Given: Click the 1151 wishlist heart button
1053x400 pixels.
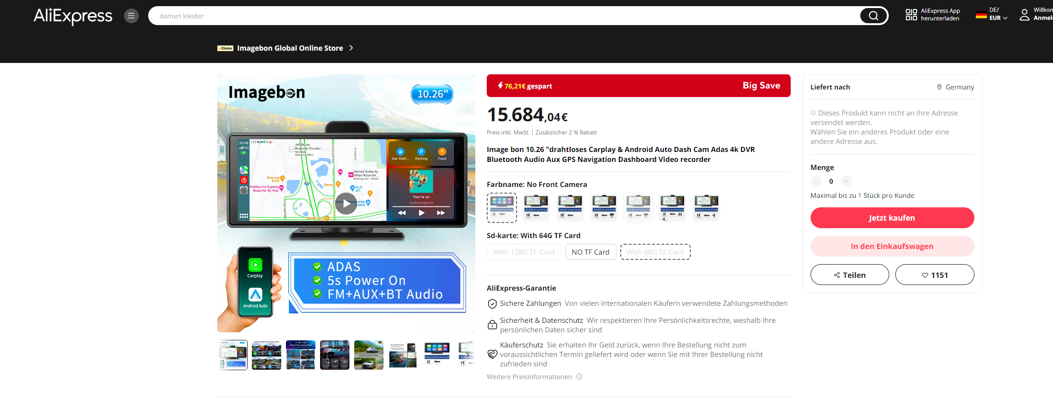Looking at the screenshot, I should 935,275.
